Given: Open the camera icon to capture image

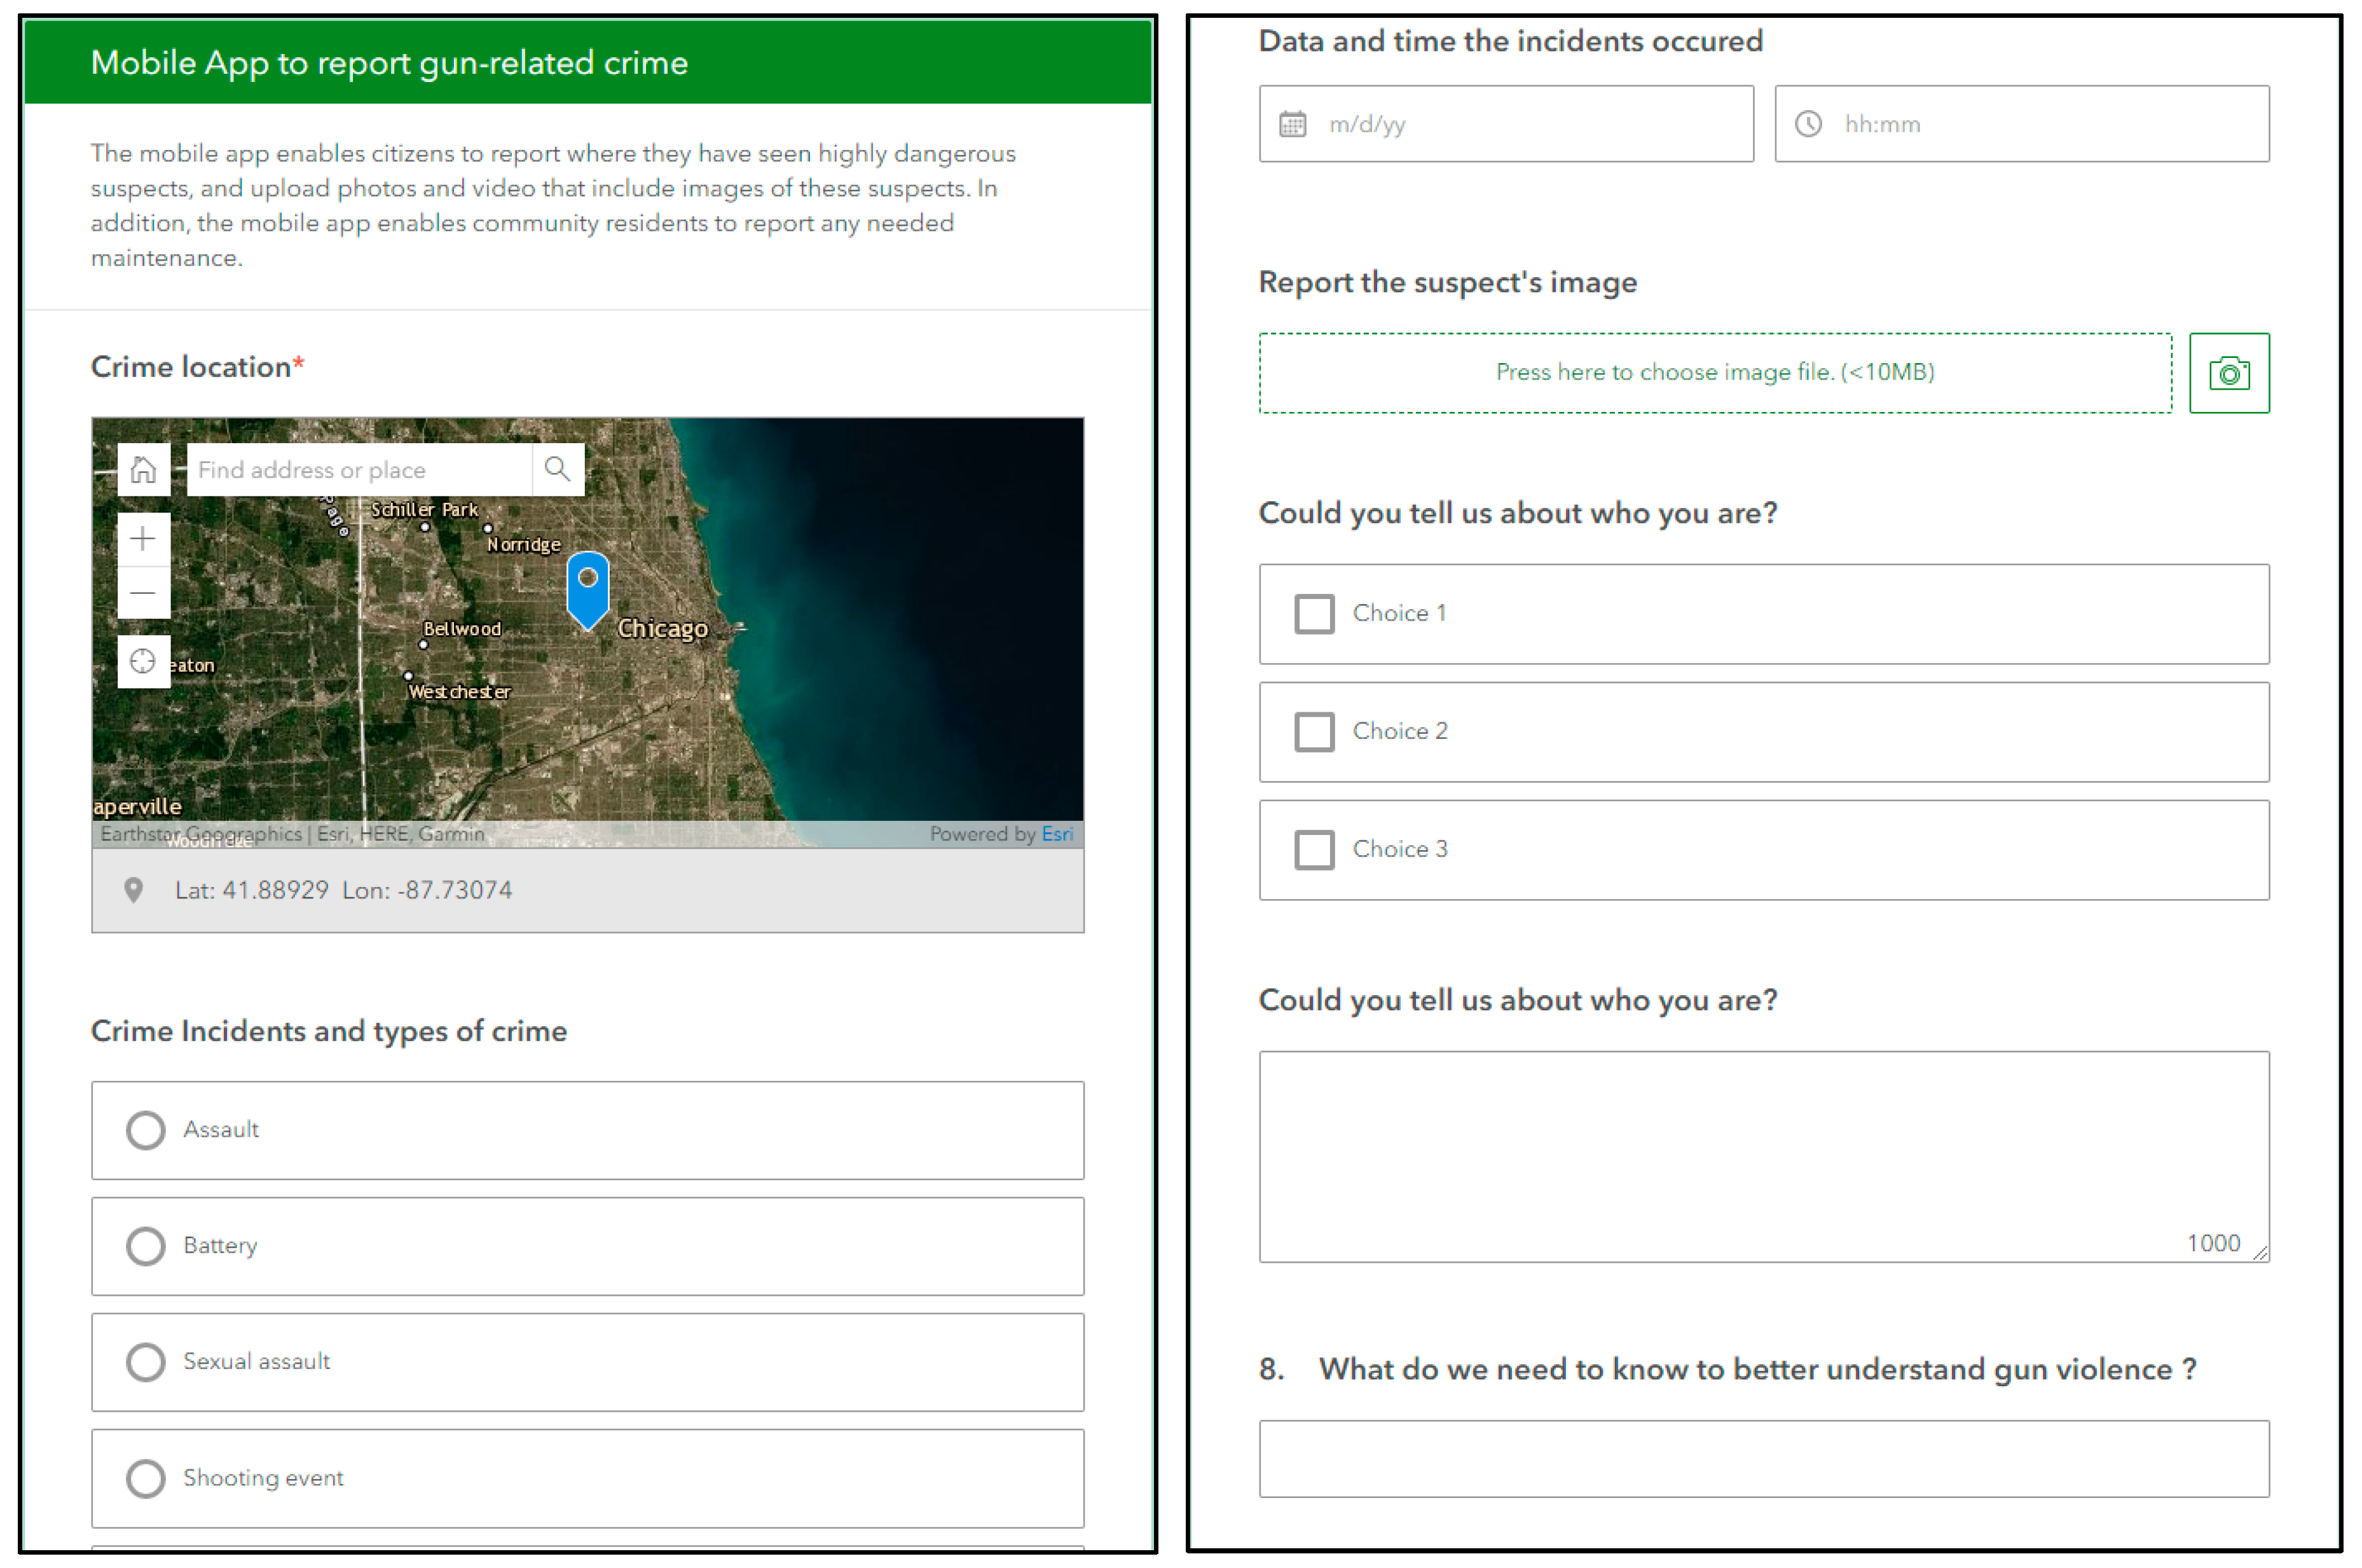Looking at the screenshot, I should click(x=2229, y=373).
